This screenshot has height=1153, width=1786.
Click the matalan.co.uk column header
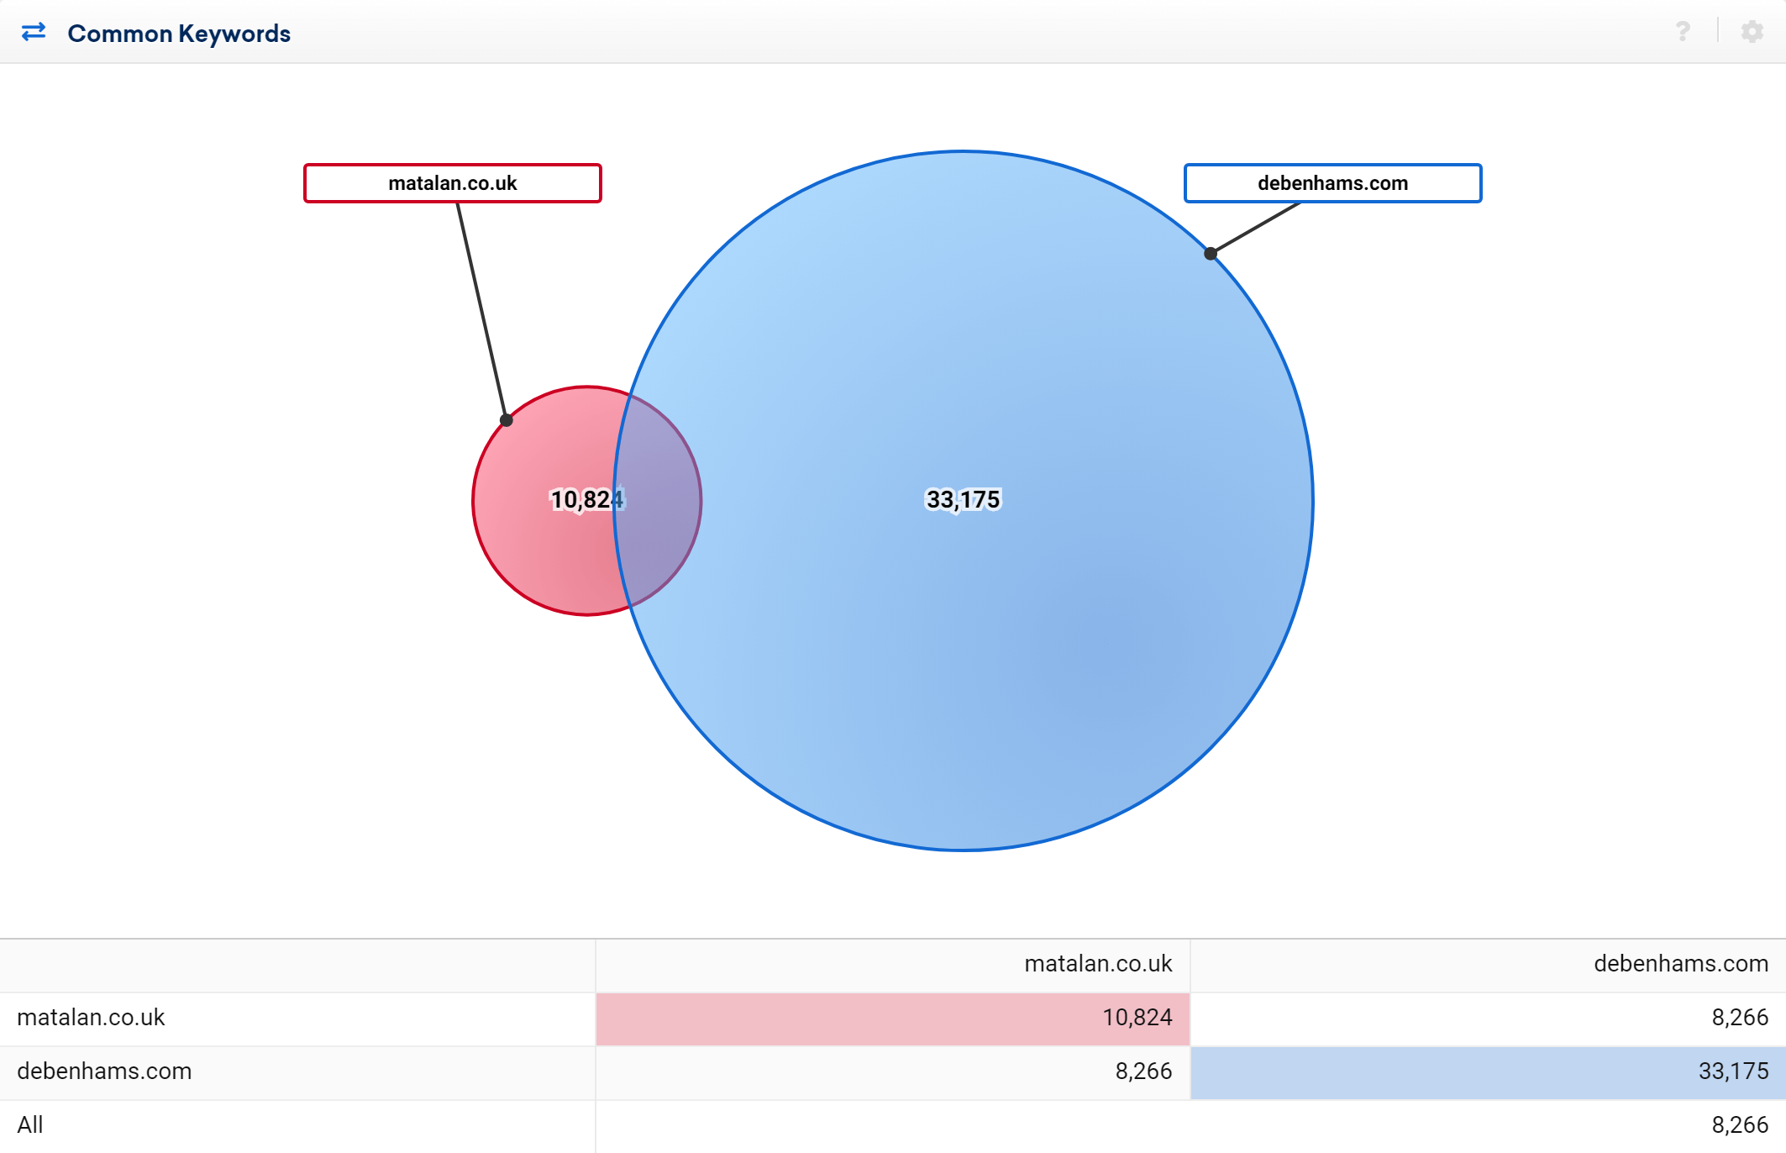(x=1098, y=964)
